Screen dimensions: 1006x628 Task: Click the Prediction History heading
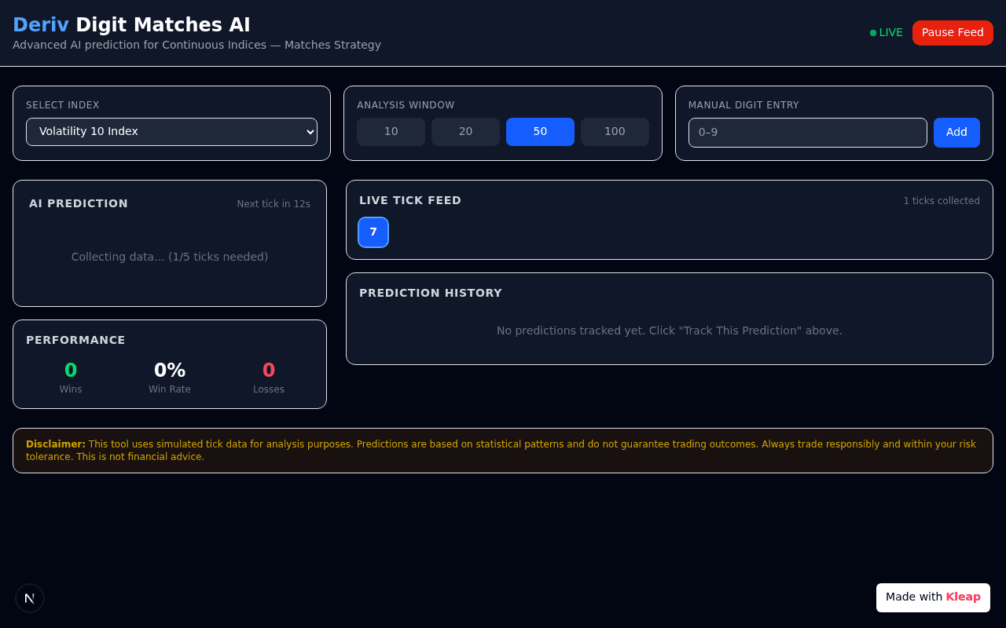431,293
